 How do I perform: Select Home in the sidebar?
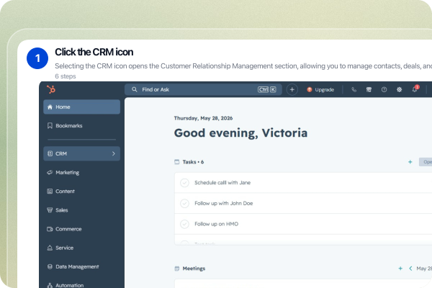click(x=82, y=107)
